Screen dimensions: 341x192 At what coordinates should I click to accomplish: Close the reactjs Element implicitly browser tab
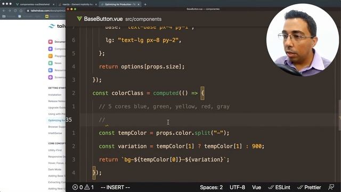[96, 4]
